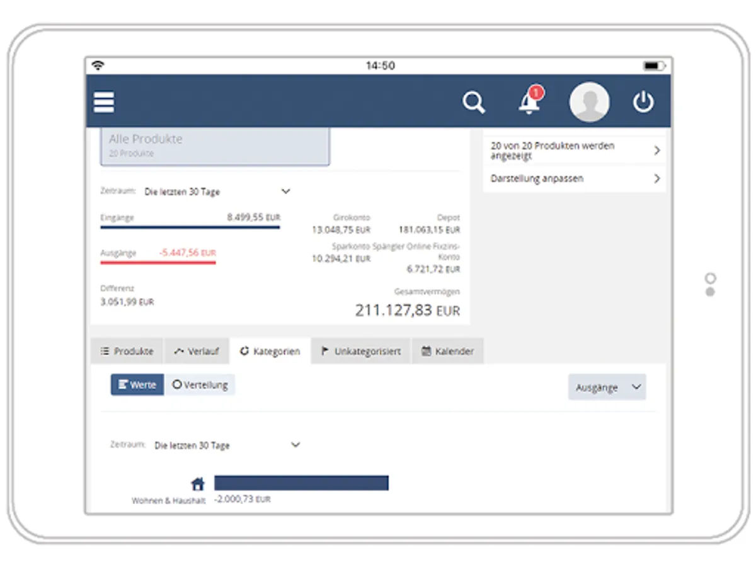The width and height of the screenshot is (756, 567).
Task: Open search with the magnifier icon
Action: (474, 102)
